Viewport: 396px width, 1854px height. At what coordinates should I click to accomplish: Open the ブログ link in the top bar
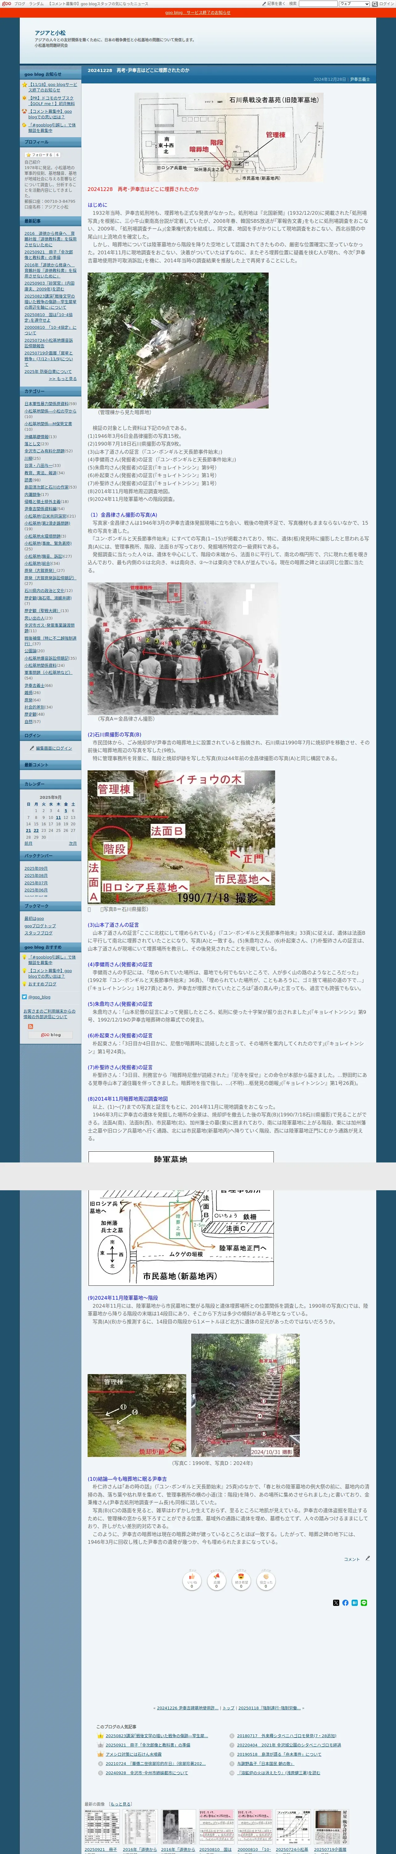tap(19, 4)
